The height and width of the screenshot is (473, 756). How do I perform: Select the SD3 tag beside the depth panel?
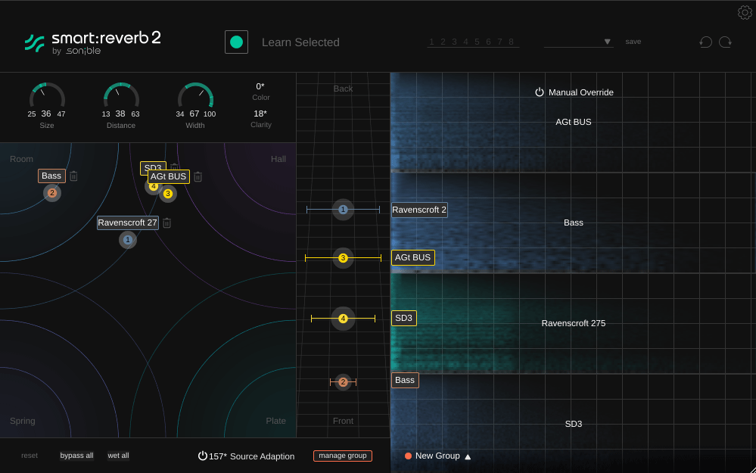tap(403, 318)
